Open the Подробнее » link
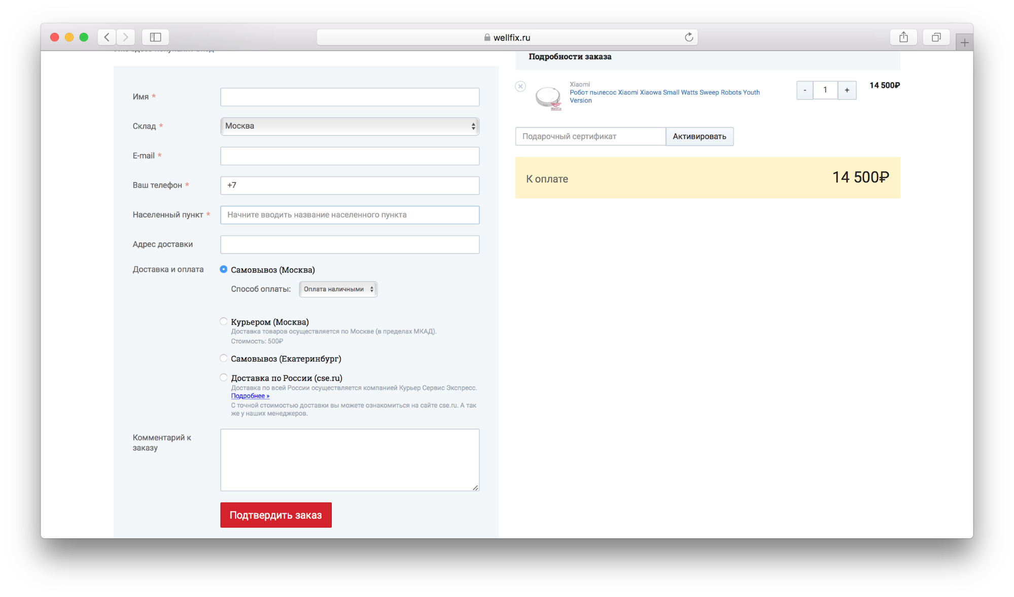The image size is (1014, 597). (250, 396)
